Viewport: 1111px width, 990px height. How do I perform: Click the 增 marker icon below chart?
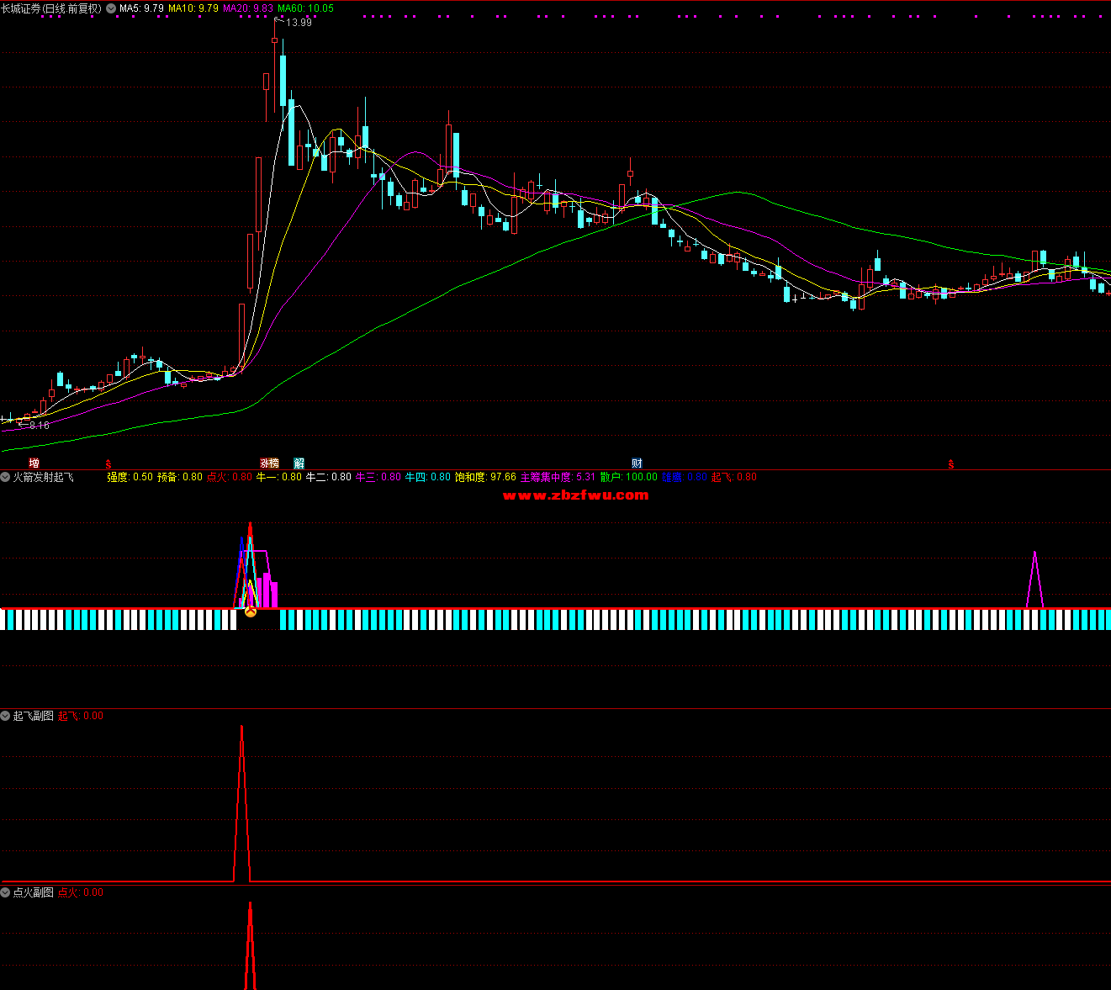(x=34, y=463)
